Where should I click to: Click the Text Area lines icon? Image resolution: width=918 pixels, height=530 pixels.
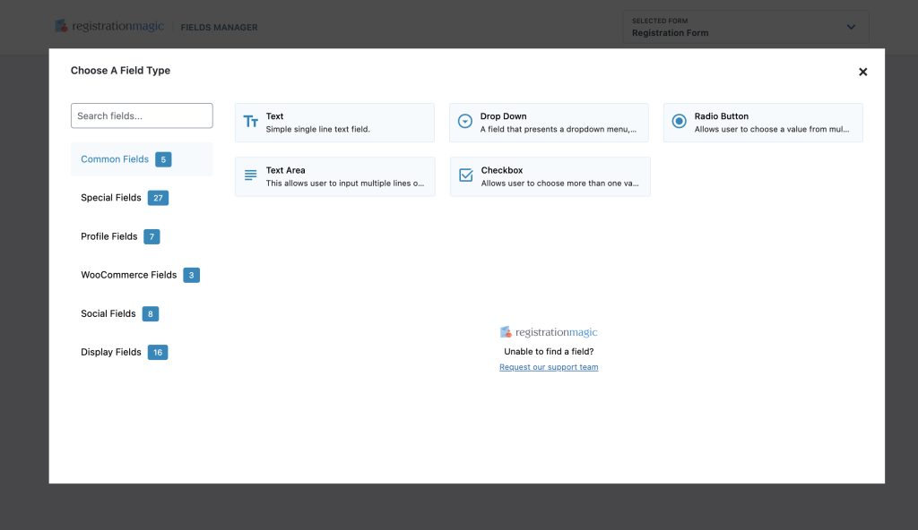pyautogui.click(x=251, y=175)
